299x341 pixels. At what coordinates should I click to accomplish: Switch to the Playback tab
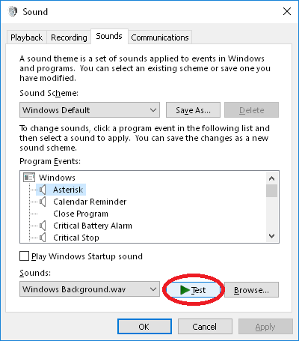pyautogui.click(x=26, y=37)
